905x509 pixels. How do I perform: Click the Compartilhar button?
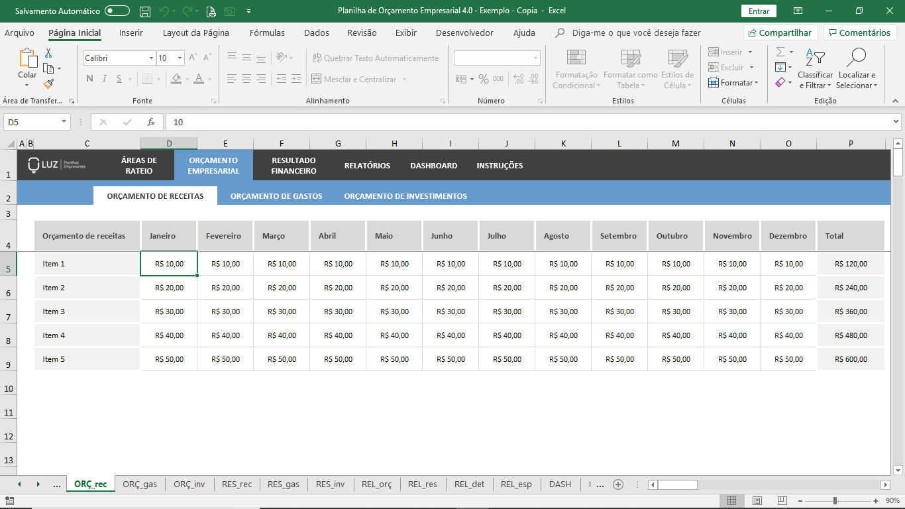point(780,32)
